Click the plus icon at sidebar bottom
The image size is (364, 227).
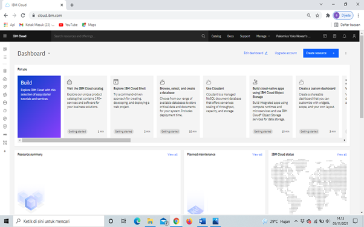click(5, 151)
